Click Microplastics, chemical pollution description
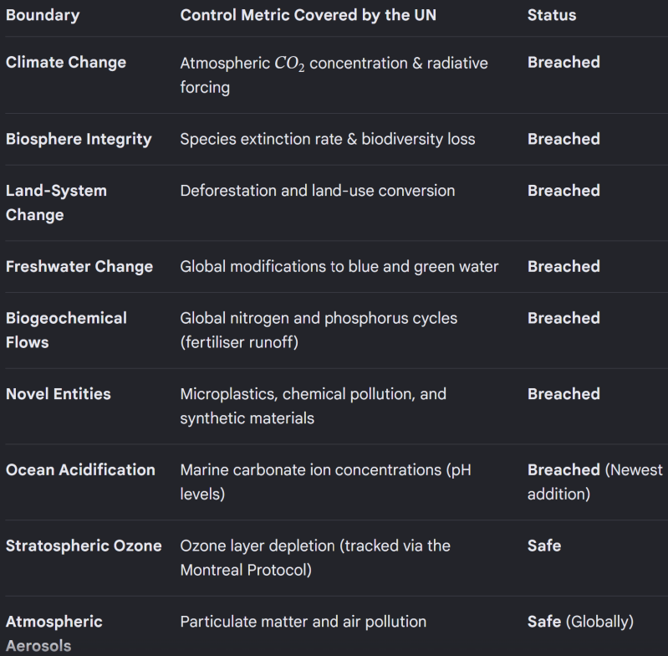This screenshot has height=656, width=668. coord(314,406)
